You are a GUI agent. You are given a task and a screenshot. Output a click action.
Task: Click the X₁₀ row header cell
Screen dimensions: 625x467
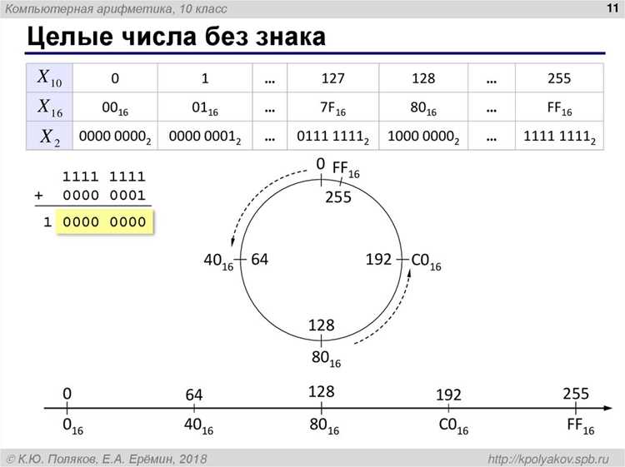point(49,77)
